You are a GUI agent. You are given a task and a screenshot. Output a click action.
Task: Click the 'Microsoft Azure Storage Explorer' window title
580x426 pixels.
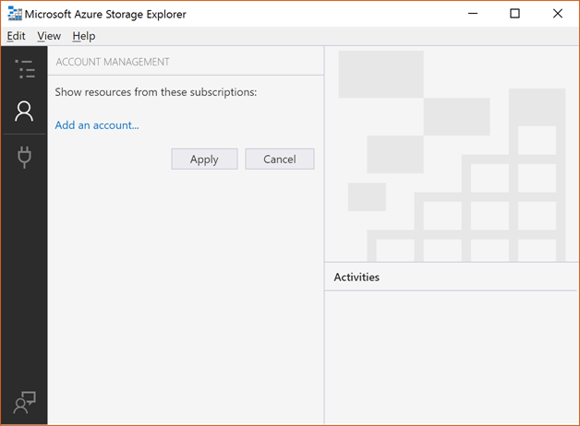[105, 14]
